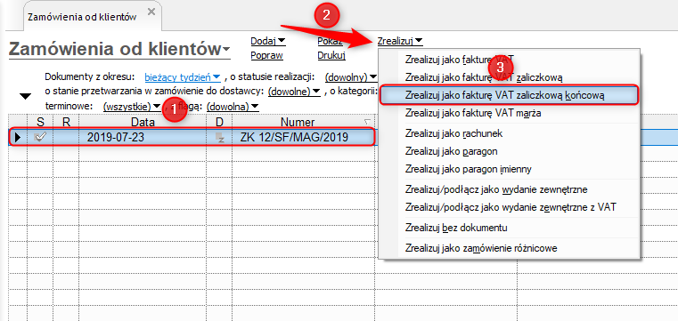Viewport: 678px width, 321px height.
Task: Open the (dowolna) flag dropdown
Action: (233, 106)
